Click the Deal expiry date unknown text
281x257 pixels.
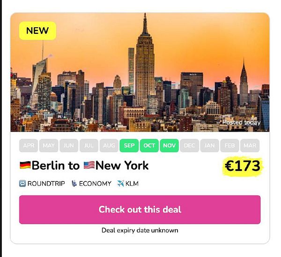pos(140,230)
